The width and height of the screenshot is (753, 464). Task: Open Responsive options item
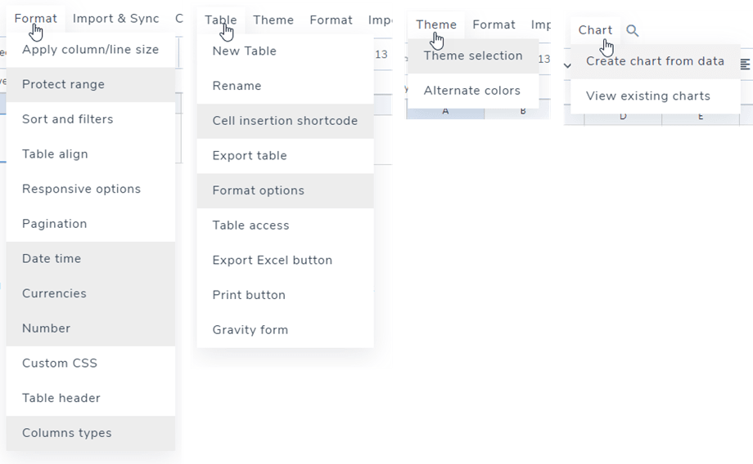(81, 189)
